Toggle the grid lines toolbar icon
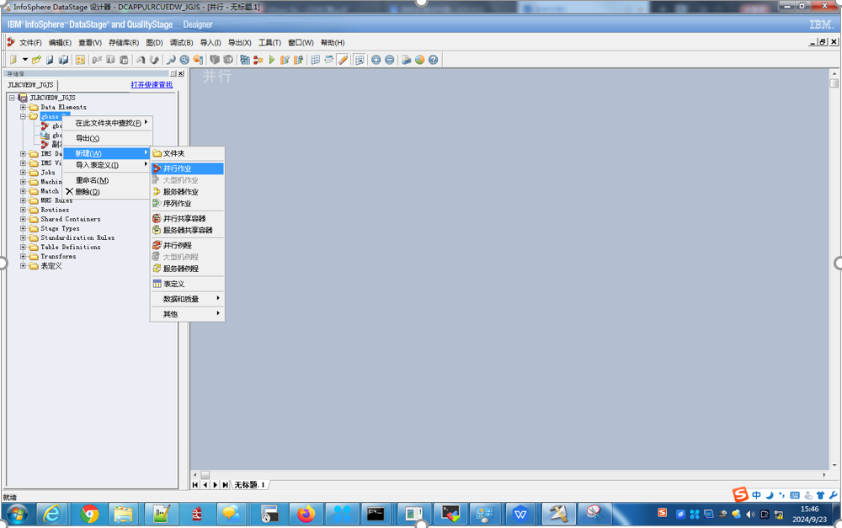This screenshot has width=842, height=528. point(316,60)
